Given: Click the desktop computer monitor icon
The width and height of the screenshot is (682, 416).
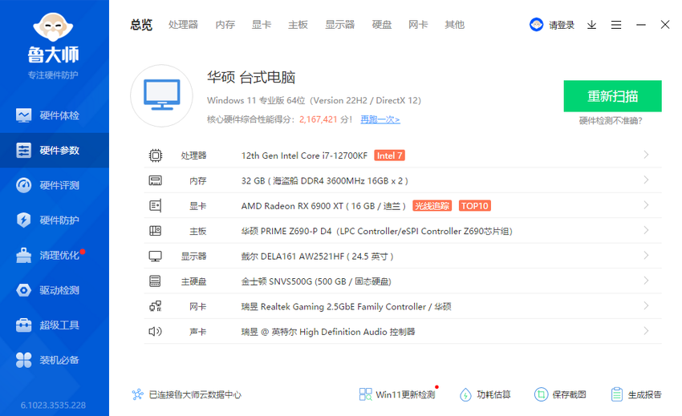Looking at the screenshot, I should click(162, 95).
